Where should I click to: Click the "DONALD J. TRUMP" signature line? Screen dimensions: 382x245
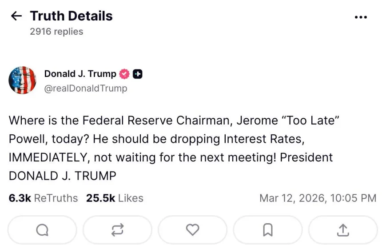tap(62, 176)
